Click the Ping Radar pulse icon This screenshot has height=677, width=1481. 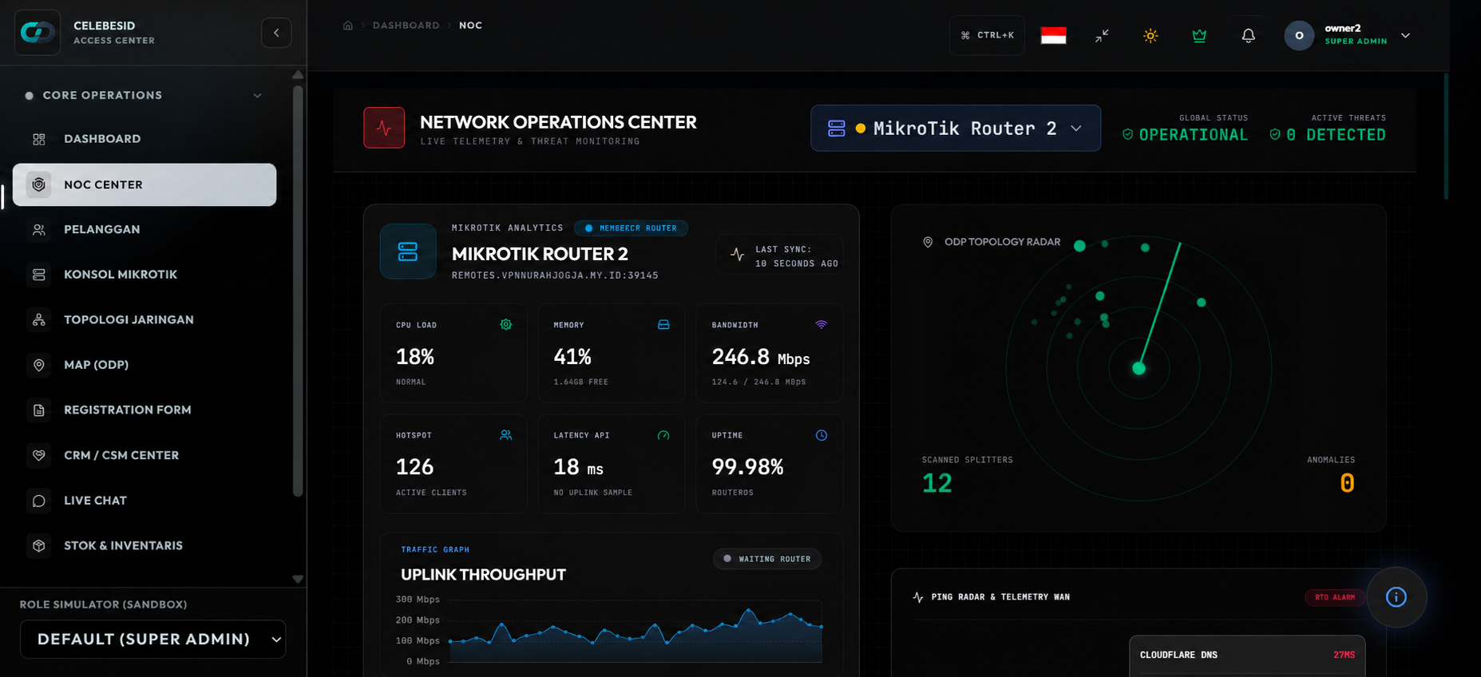pyautogui.click(x=918, y=597)
